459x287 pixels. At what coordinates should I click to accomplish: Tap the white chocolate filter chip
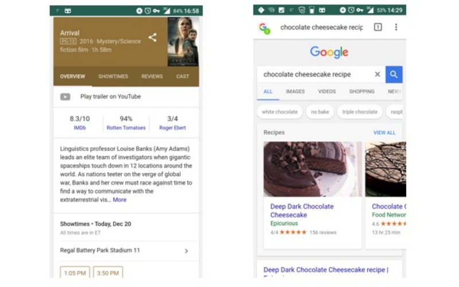pyautogui.click(x=279, y=112)
